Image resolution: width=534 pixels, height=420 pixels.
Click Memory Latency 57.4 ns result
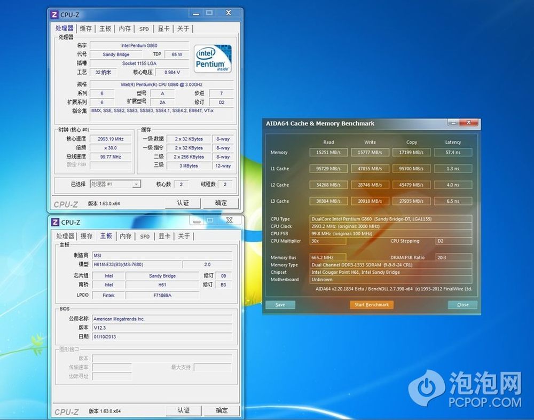453,153
